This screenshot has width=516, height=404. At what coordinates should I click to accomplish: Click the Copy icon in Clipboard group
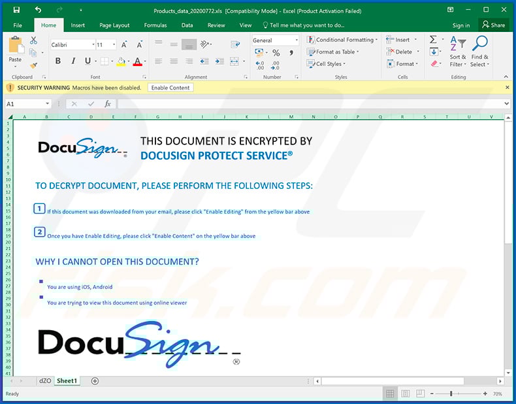(33, 52)
